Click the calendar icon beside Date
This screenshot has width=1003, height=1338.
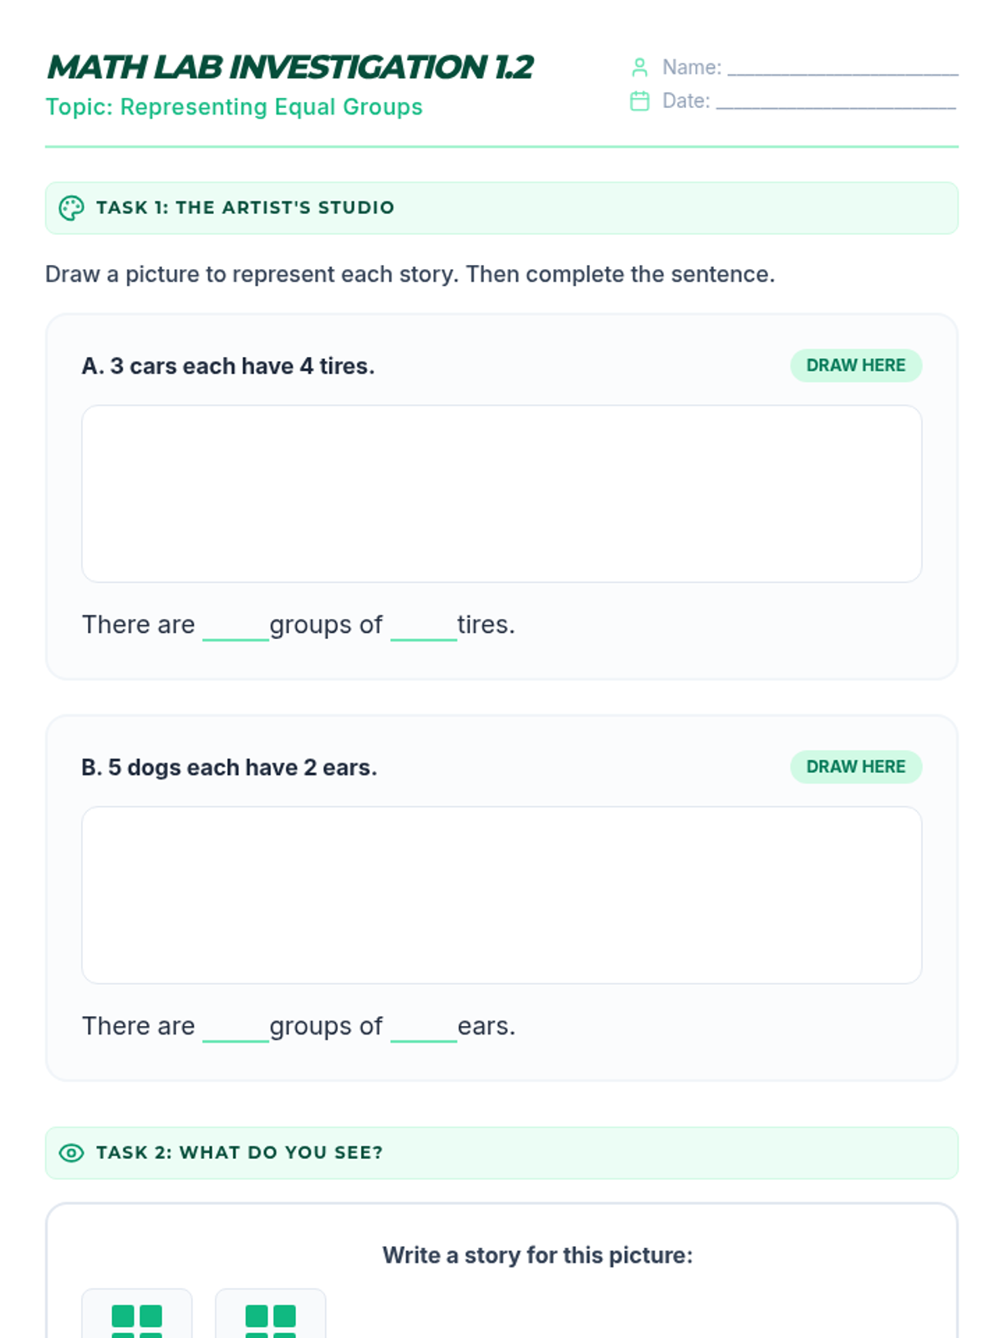(x=639, y=101)
